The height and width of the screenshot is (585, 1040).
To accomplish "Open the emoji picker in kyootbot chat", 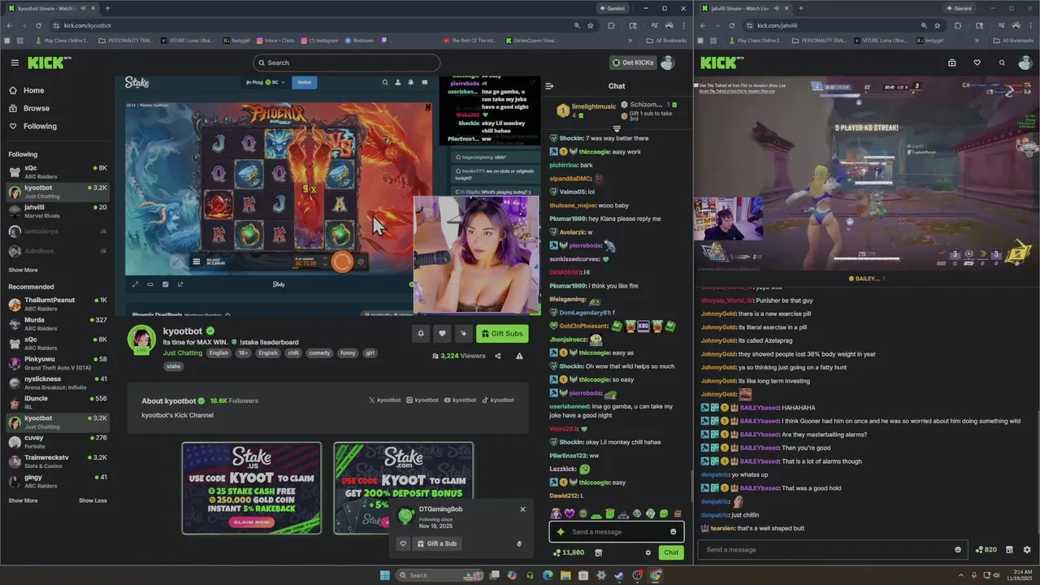I will [x=673, y=532].
